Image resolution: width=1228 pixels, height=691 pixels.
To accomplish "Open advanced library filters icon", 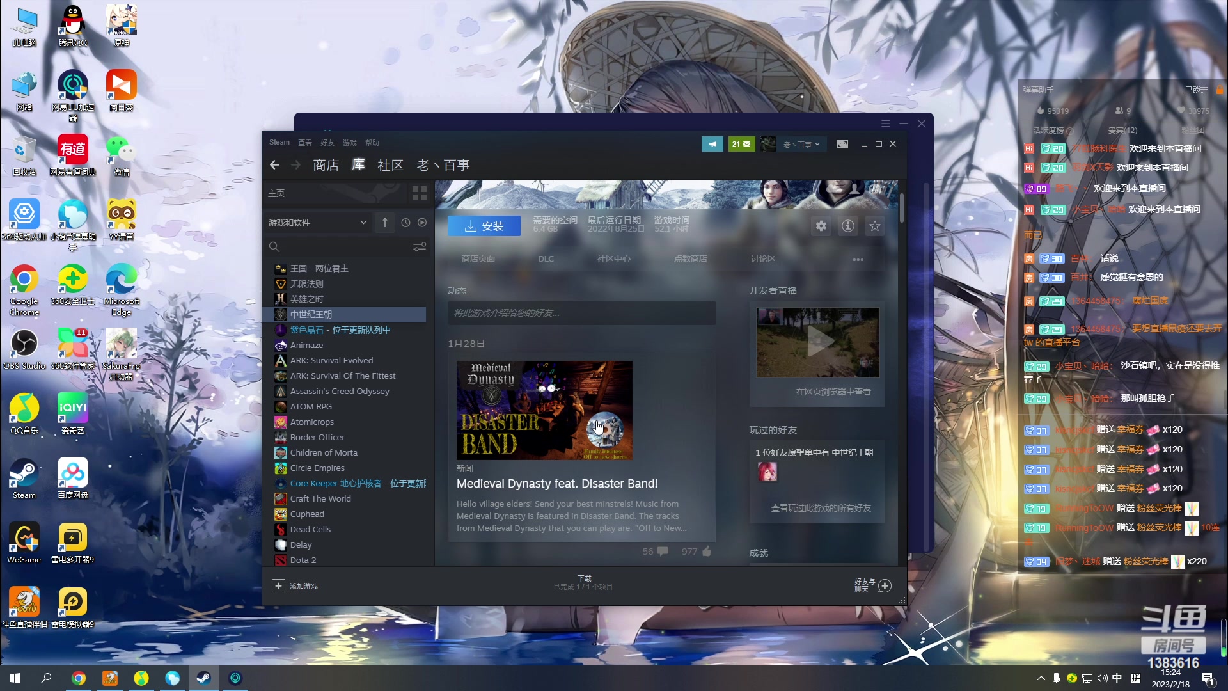I will point(420,246).
